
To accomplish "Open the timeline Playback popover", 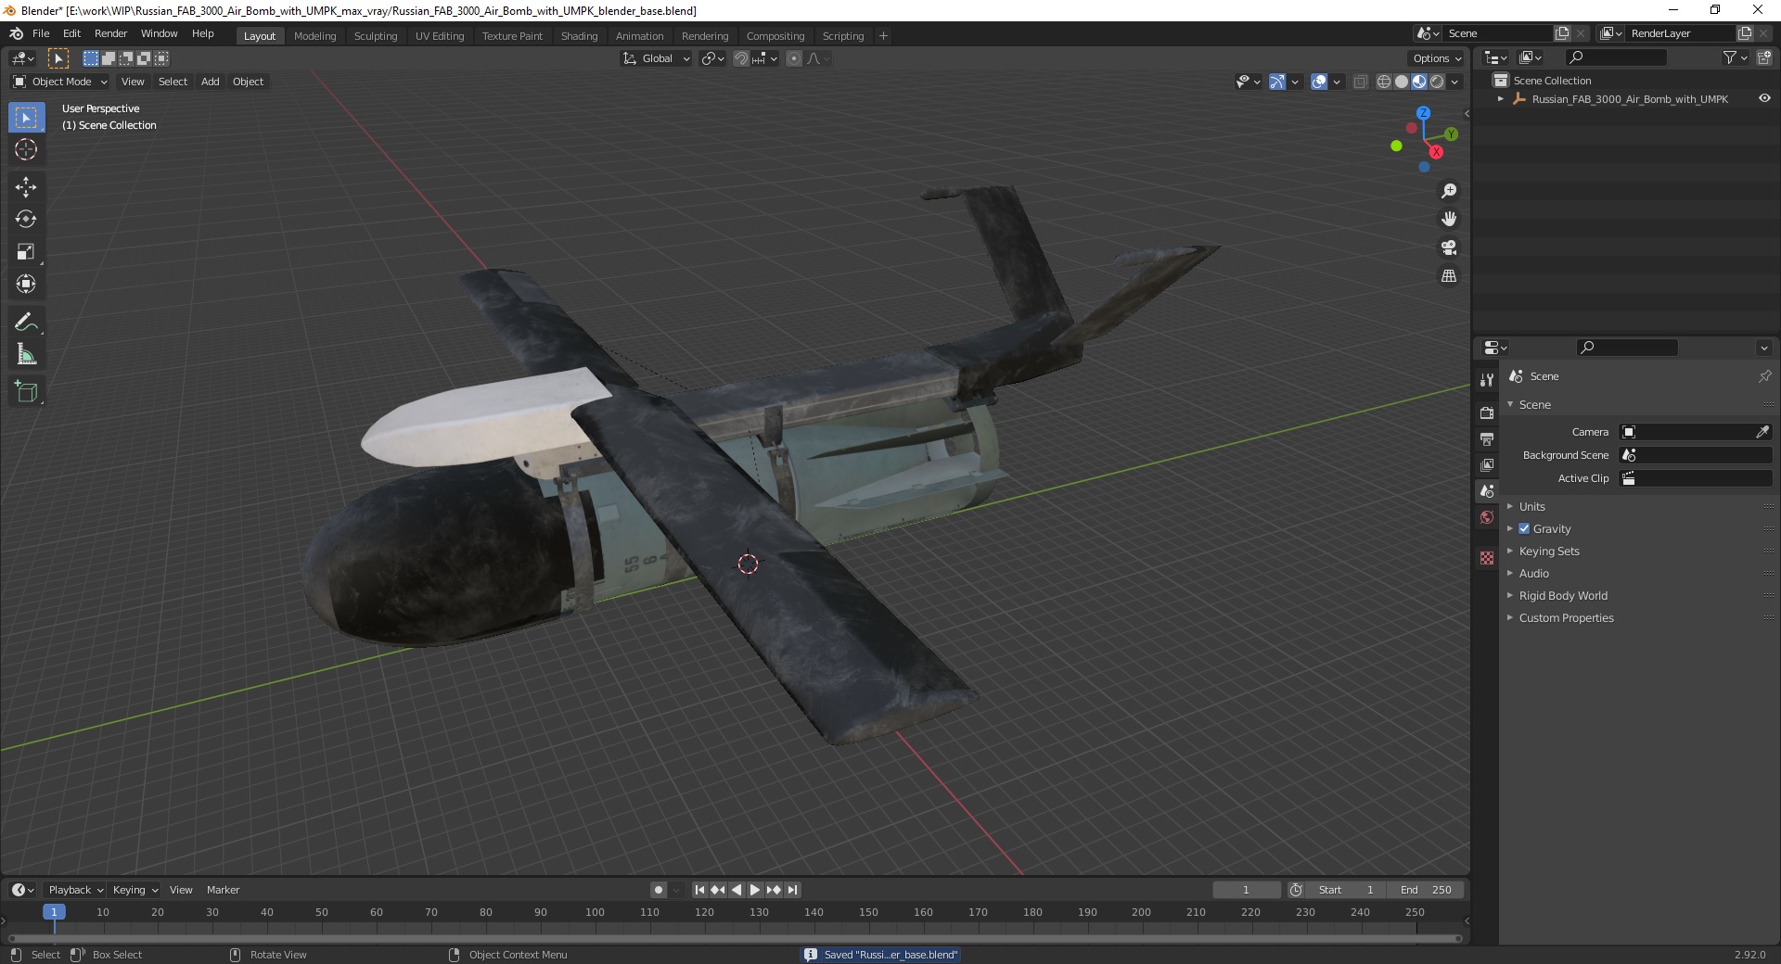I will tap(75, 890).
